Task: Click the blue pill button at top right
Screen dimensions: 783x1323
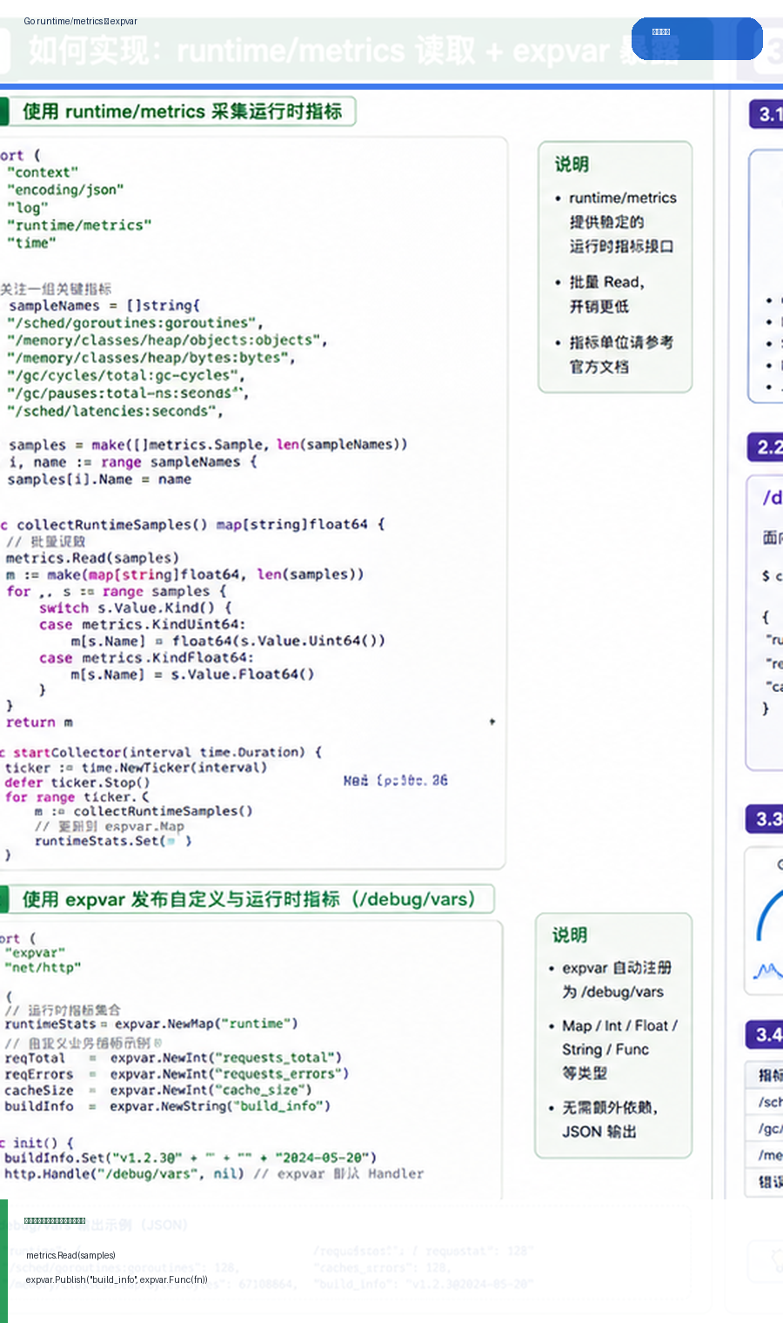Action: tap(697, 38)
